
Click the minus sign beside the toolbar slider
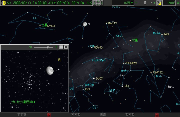click(136, 3)
